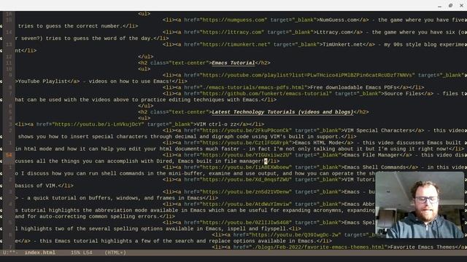
Task: Minimize the Emacs window
Action: (439, 6)
